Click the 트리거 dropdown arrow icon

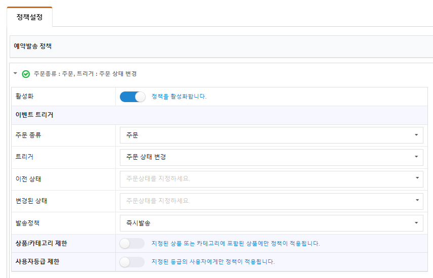click(x=416, y=157)
